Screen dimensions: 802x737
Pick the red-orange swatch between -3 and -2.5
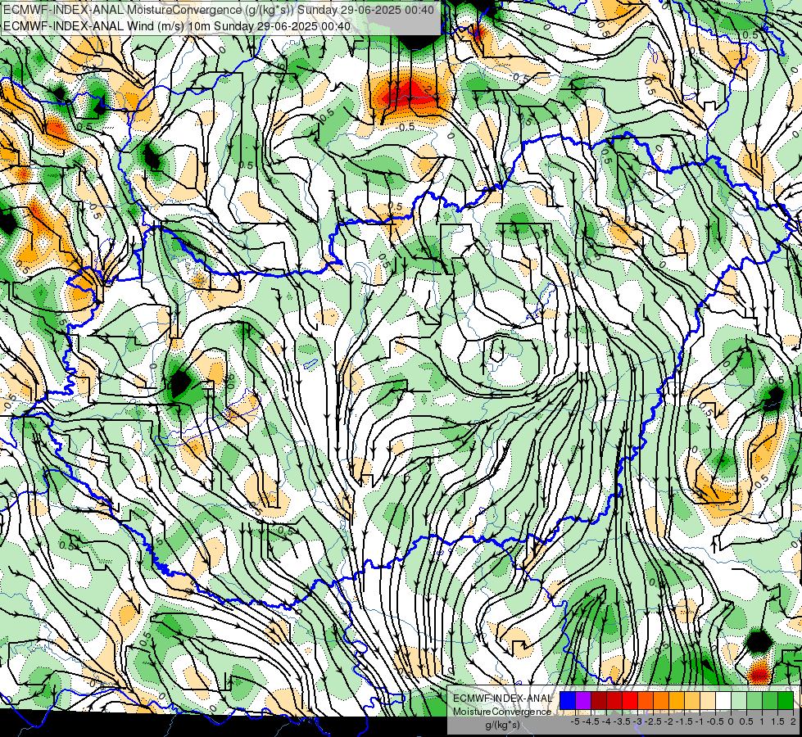tap(646, 700)
